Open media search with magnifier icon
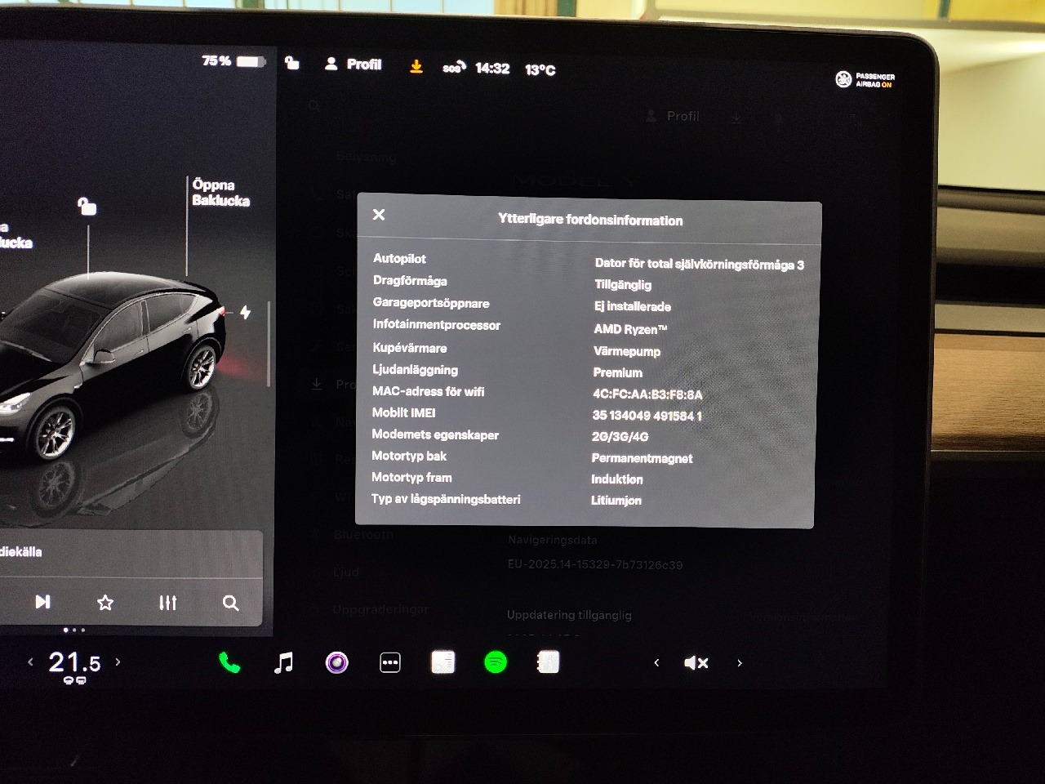 tap(231, 603)
